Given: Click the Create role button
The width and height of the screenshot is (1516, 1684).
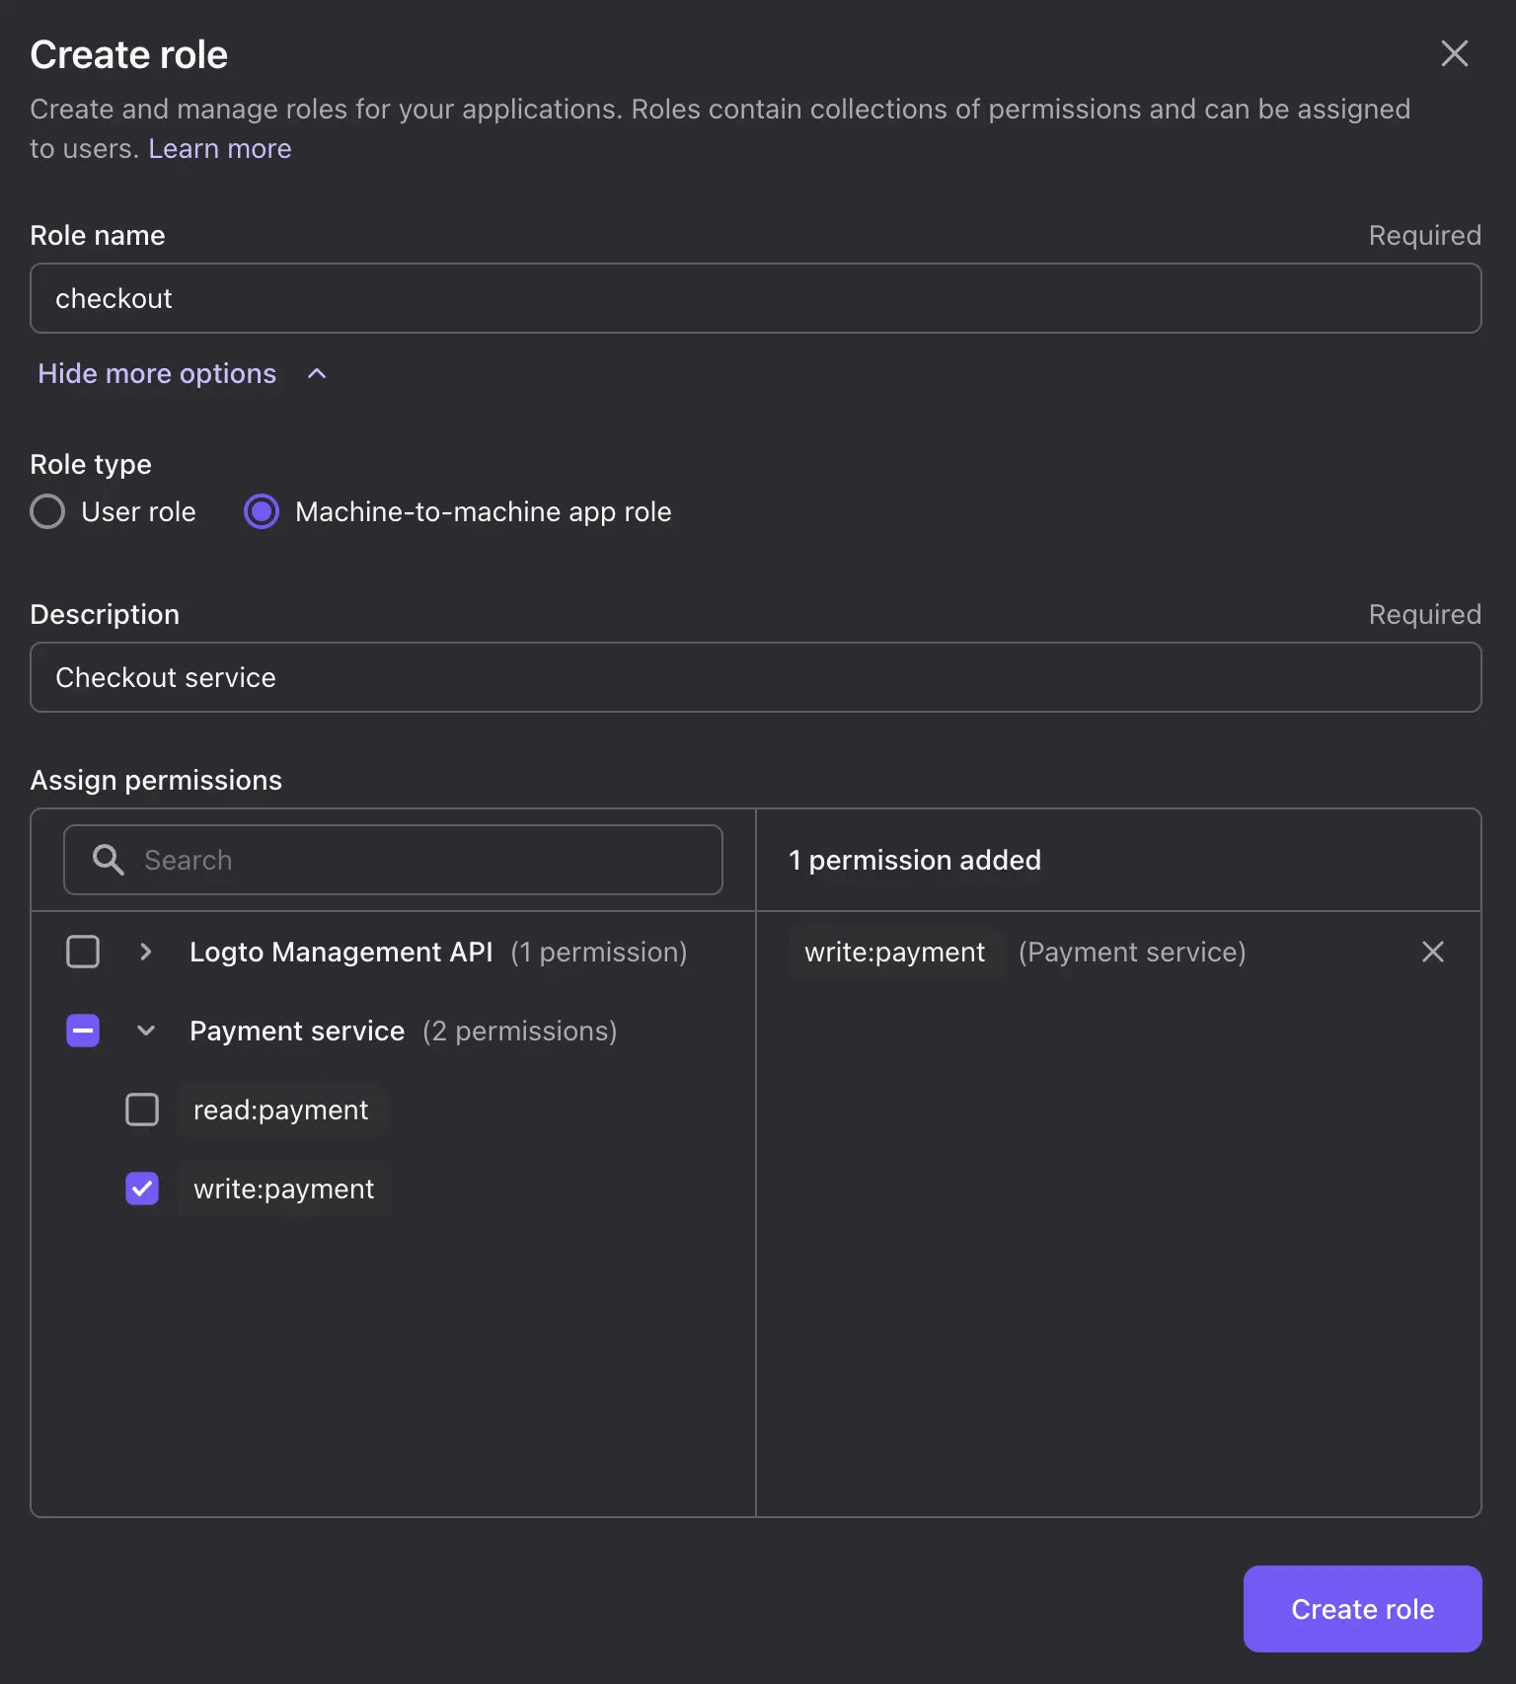Looking at the screenshot, I should [x=1362, y=1609].
